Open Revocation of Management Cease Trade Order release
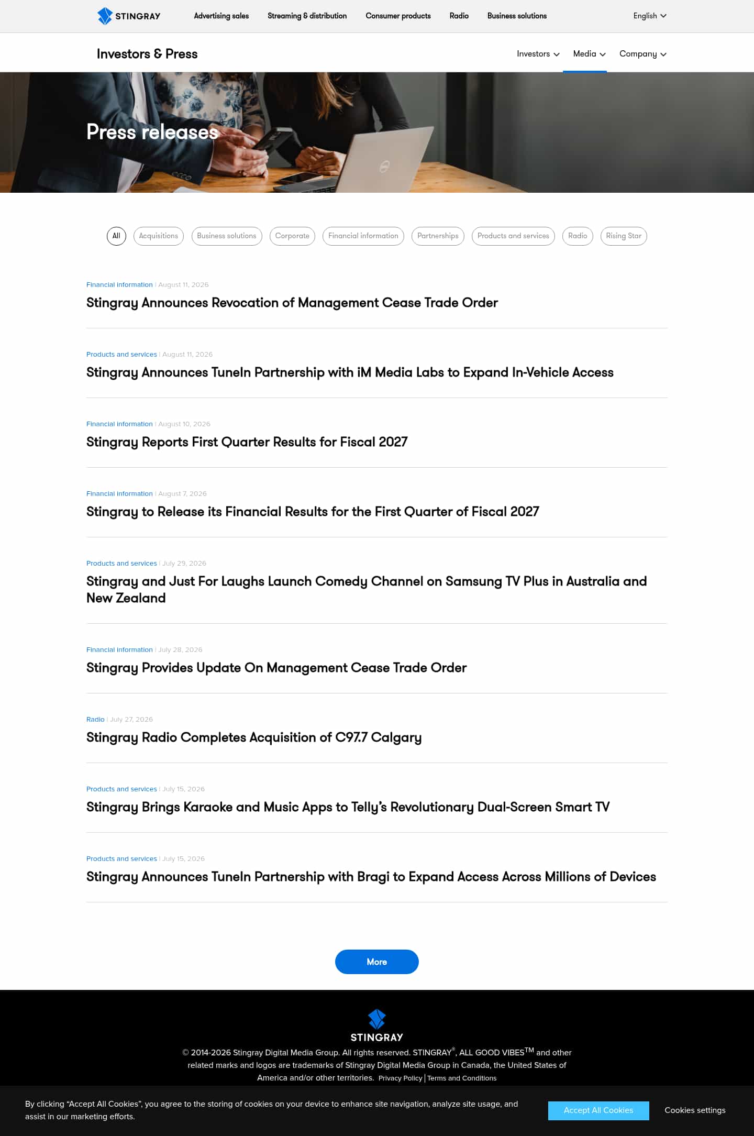Viewport: 754px width, 1136px height. [x=292, y=303]
